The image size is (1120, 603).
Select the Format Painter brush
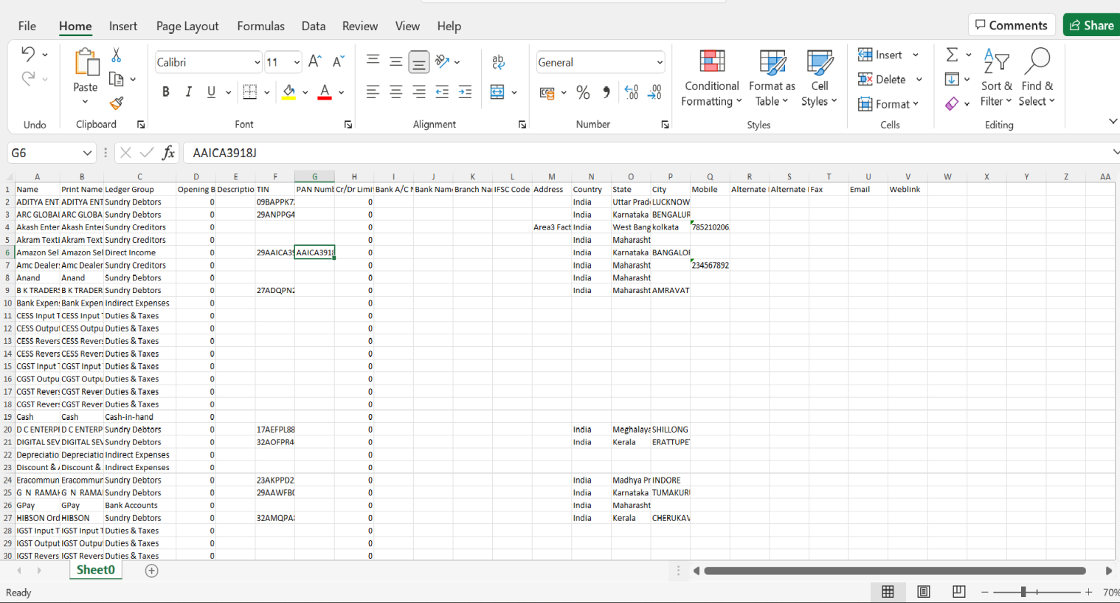(116, 103)
